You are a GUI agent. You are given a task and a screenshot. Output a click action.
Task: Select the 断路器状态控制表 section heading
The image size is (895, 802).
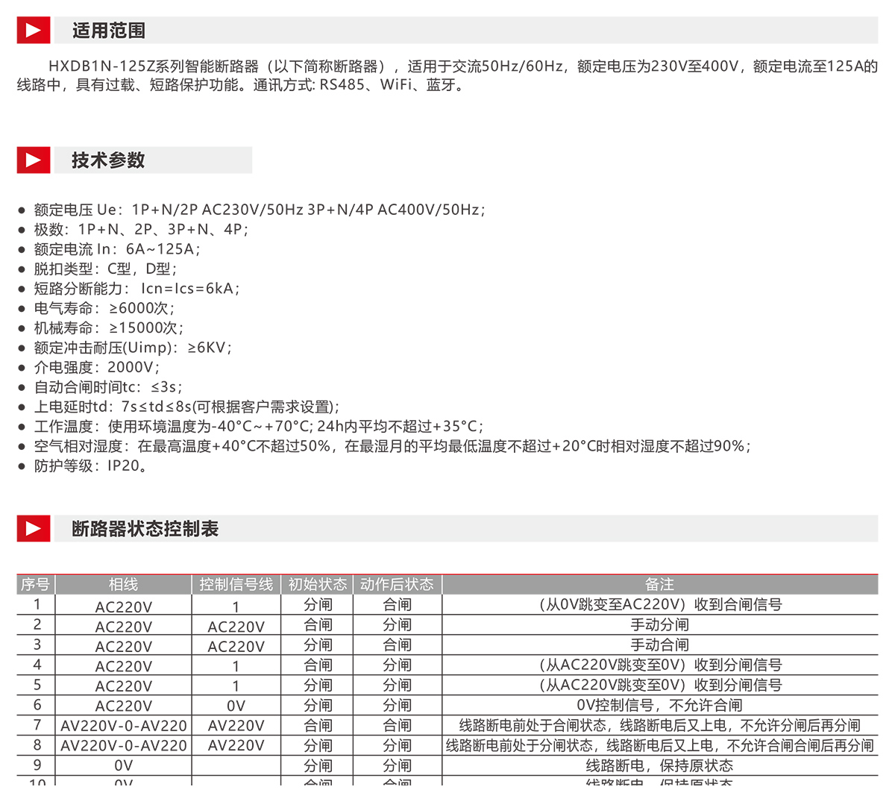pos(145,529)
